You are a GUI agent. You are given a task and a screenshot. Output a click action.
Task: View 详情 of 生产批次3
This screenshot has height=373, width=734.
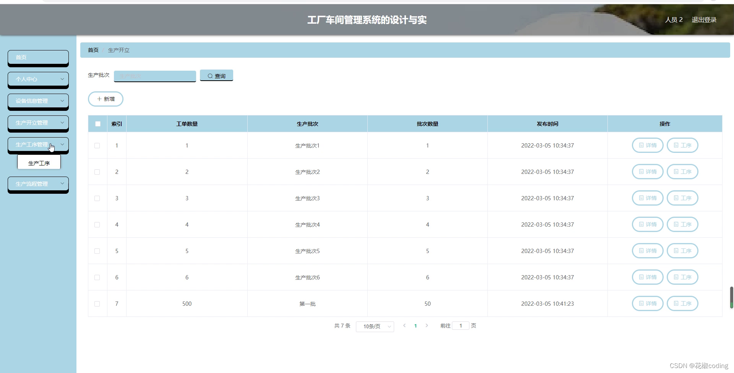coord(648,198)
